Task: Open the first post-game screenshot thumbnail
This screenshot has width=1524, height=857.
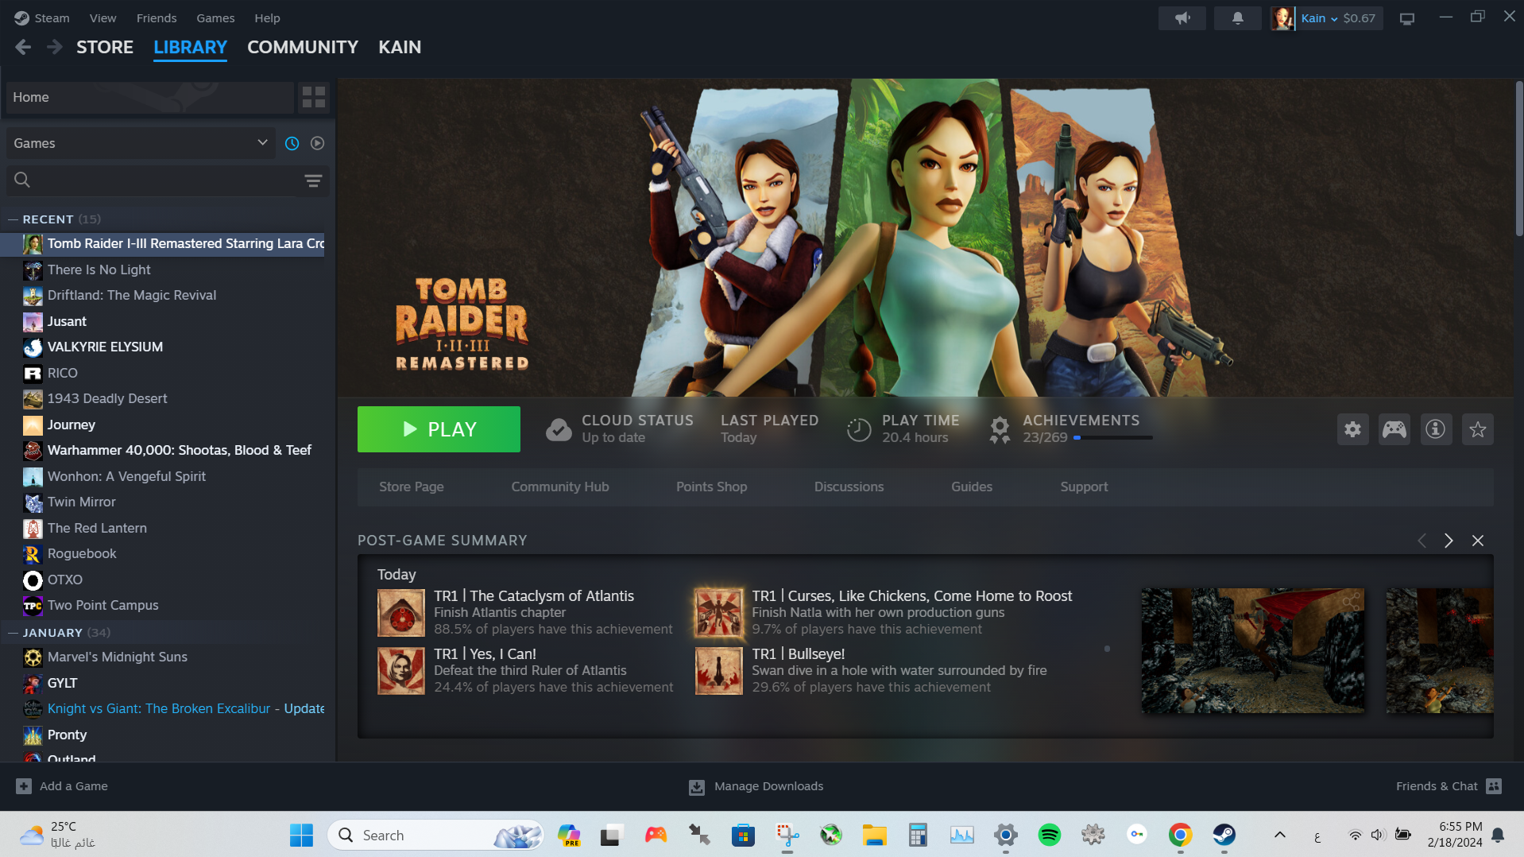Action: [x=1253, y=650]
